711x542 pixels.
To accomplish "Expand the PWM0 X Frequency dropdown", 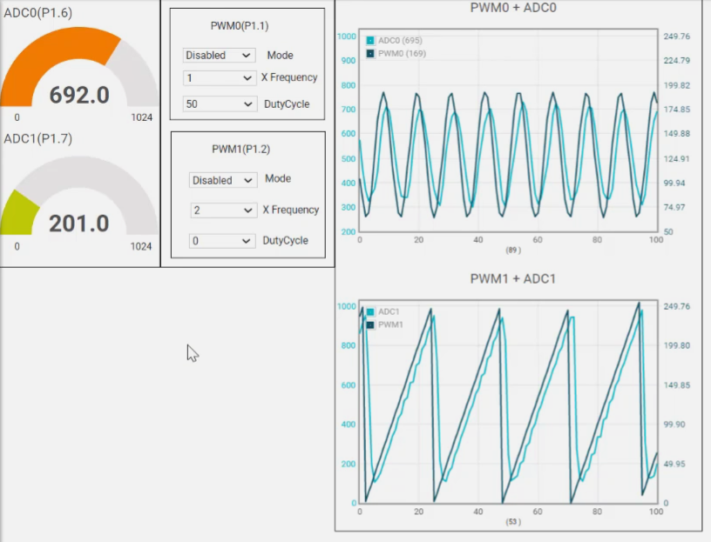I will [219, 77].
